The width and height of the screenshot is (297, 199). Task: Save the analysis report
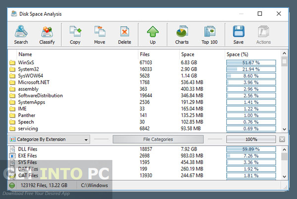click(x=238, y=35)
